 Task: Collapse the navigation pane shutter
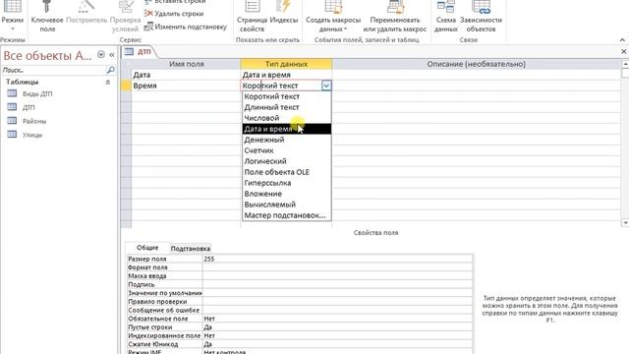(x=112, y=55)
